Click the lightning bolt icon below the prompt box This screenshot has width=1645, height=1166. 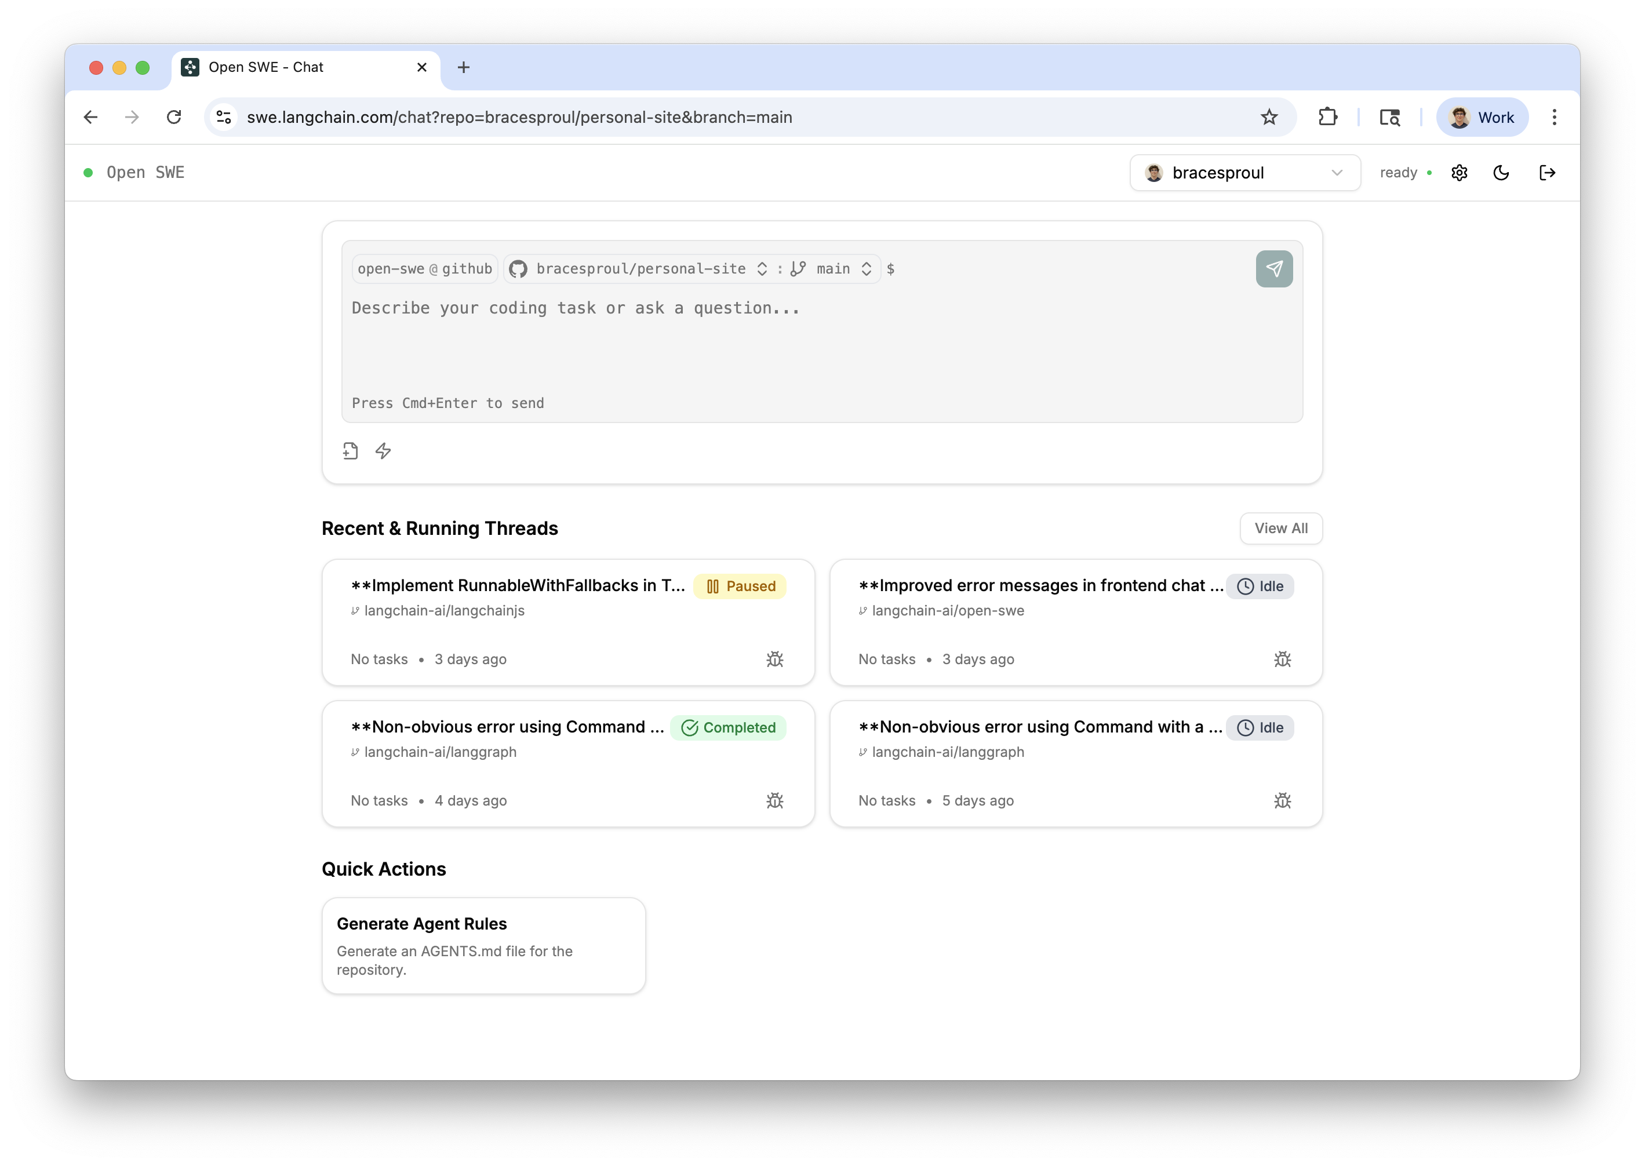[383, 451]
